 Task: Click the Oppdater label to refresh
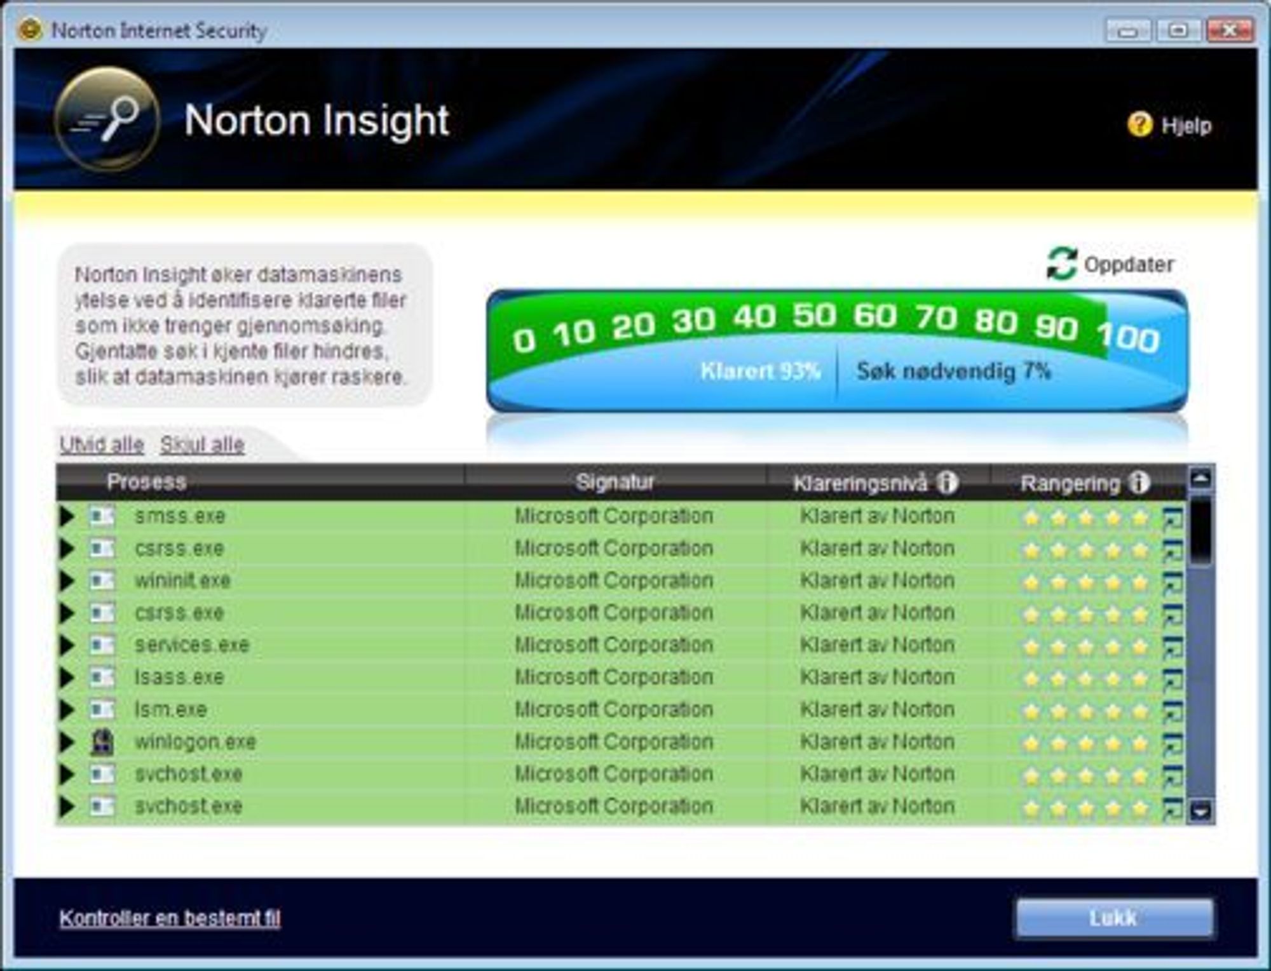coord(1129,264)
